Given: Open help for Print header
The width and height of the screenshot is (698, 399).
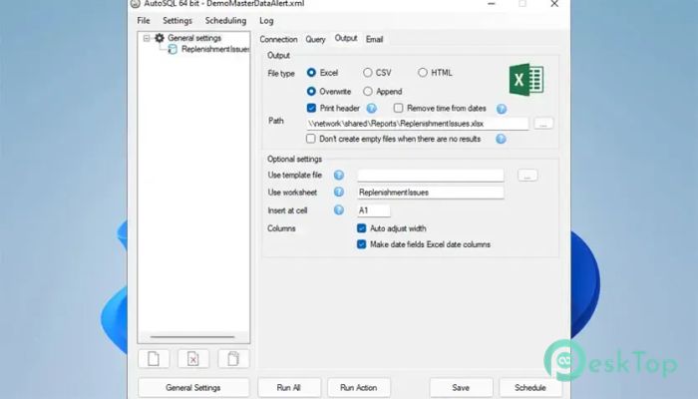Looking at the screenshot, I should [371, 108].
